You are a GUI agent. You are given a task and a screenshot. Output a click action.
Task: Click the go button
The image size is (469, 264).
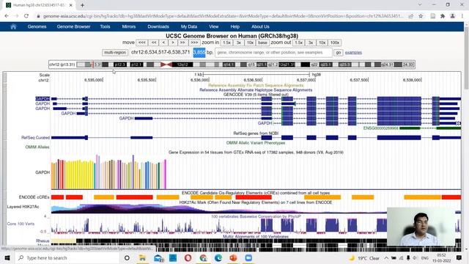tap(339, 53)
